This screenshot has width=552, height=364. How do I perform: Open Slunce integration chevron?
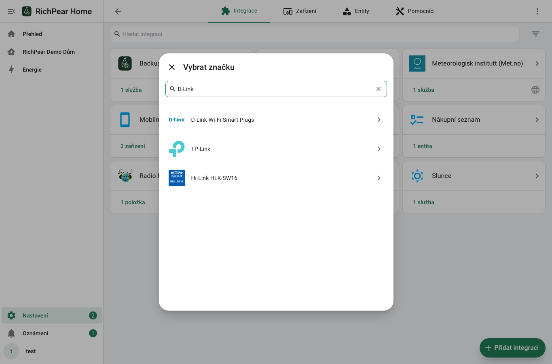point(537,176)
